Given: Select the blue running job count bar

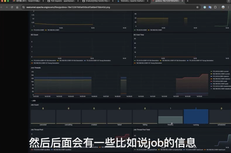Looking at the screenshot, I should [x=196, y=116].
